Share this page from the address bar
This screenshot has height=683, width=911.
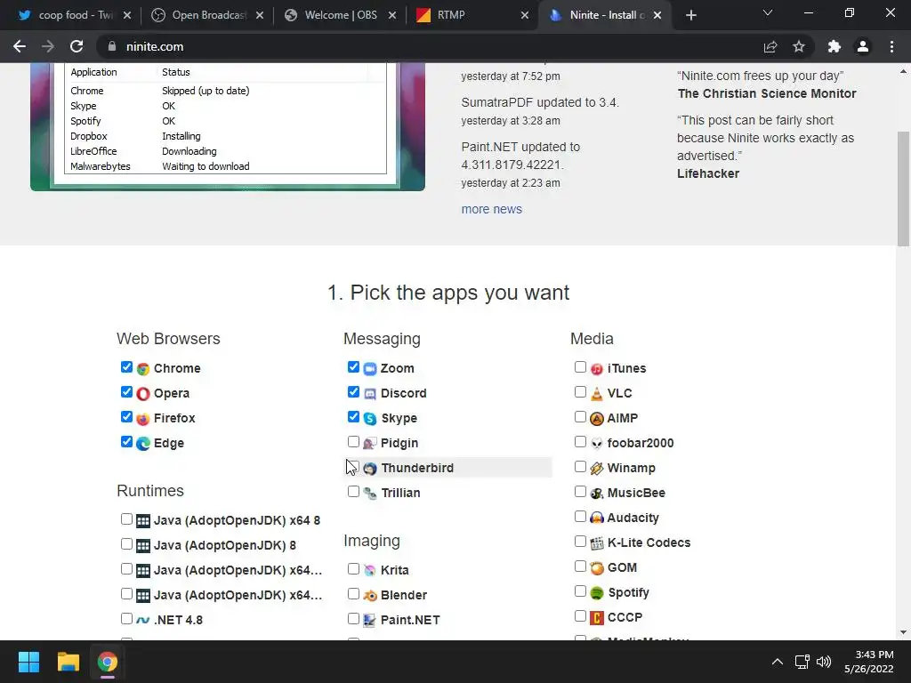(770, 46)
